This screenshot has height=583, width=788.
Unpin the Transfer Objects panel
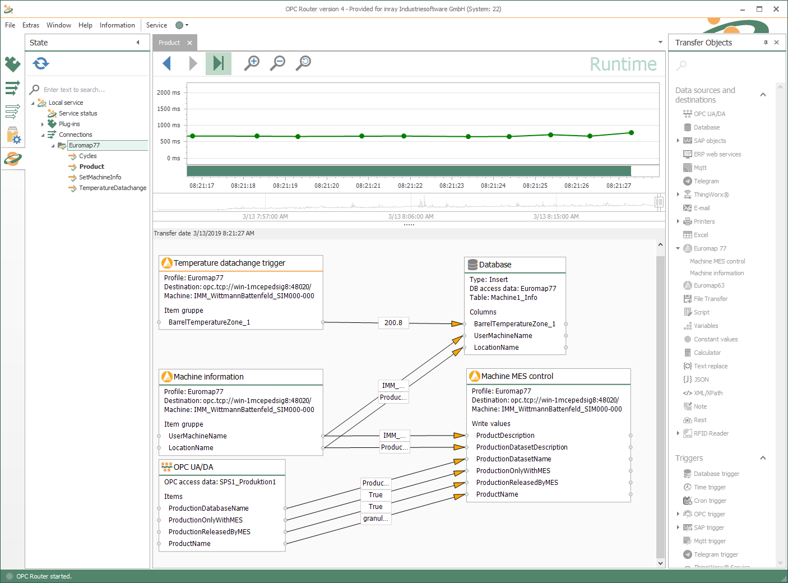point(766,42)
